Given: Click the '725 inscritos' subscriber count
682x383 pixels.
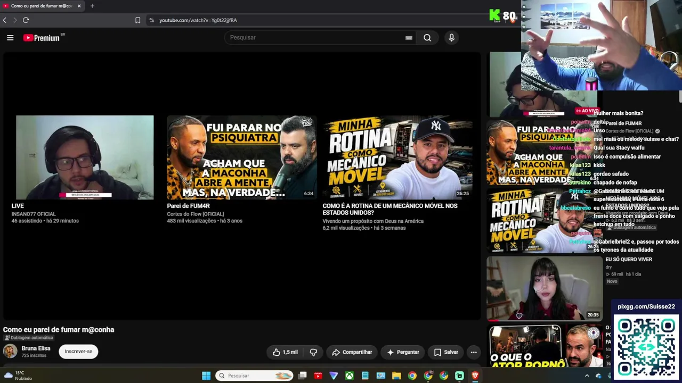Looking at the screenshot, I should (34, 355).
